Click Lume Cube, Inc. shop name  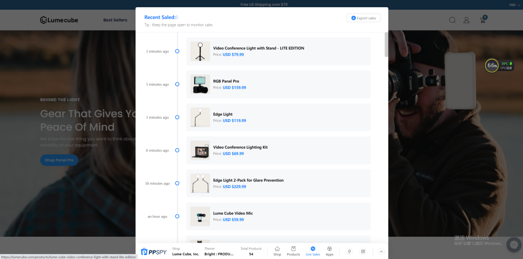point(185,254)
